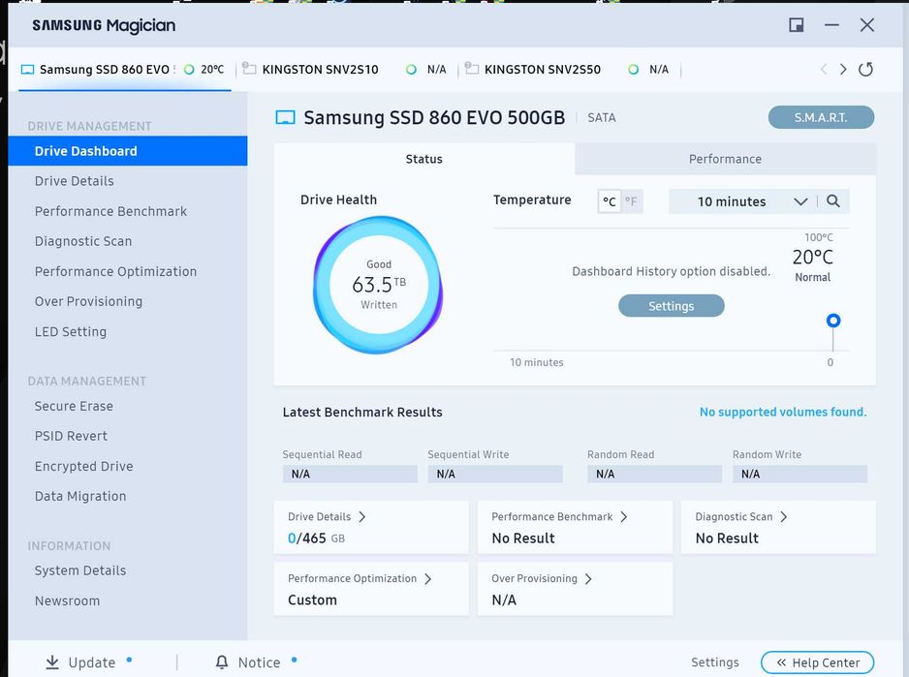909x677 pixels.
Task: Click the 20°C Normal temperature reading
Action: click(x=813, y=264)
